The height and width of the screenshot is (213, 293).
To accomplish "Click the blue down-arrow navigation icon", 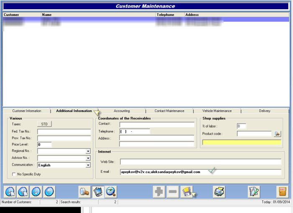I will click(36, 192).
